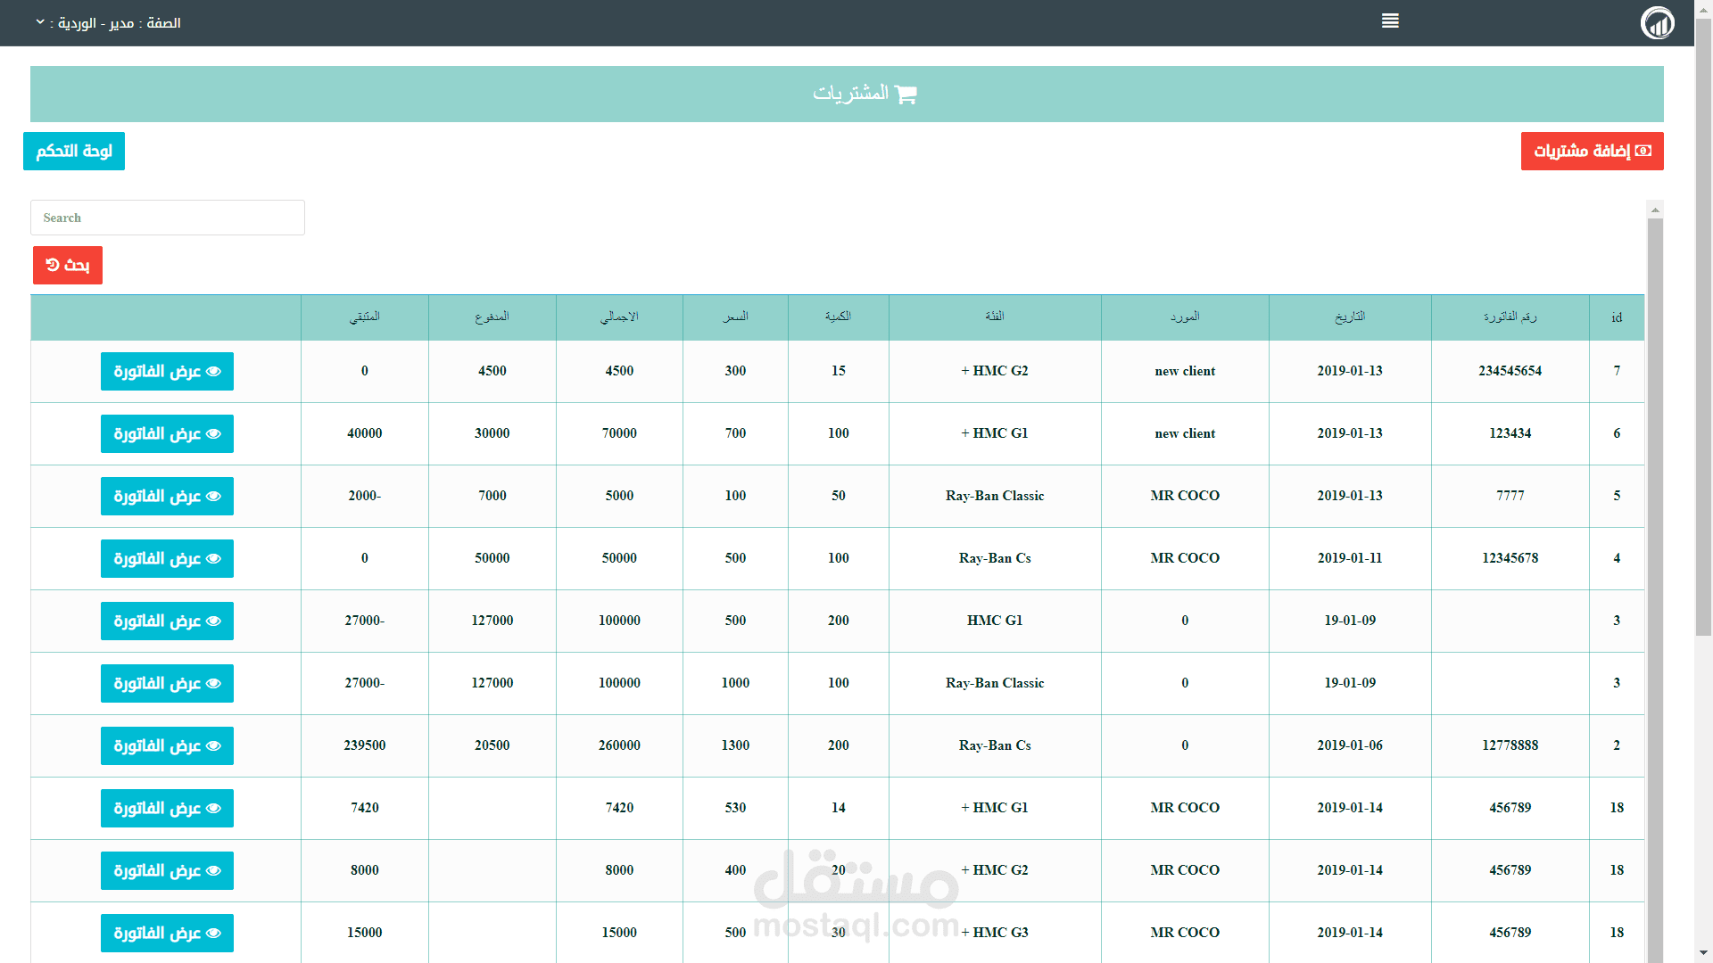
Task: Click the eye icon for invoice 7777
Action: (213, 497)
